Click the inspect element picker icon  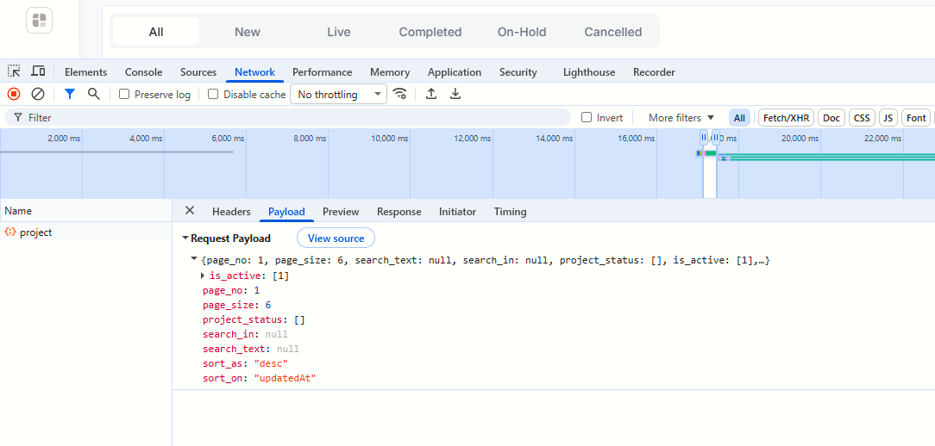[14, 71]
